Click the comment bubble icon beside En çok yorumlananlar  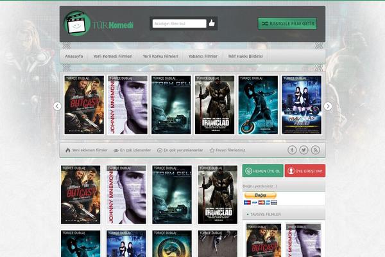tap(160, 150)
